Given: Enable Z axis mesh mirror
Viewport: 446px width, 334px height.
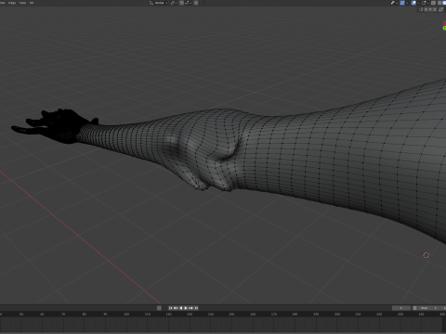Looking at the screenshot, I should tap(435, 9).
